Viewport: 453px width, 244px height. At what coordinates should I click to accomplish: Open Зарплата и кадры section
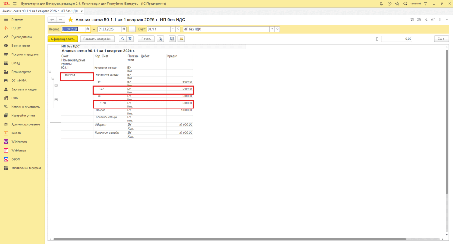pos(23,89)
